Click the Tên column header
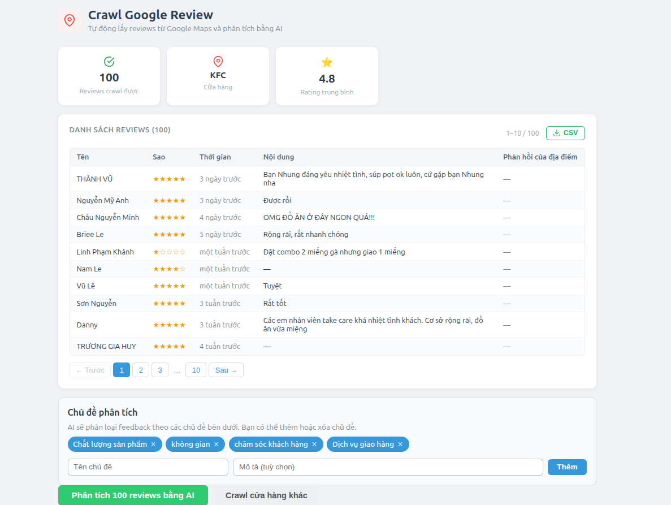 (83, 157)
